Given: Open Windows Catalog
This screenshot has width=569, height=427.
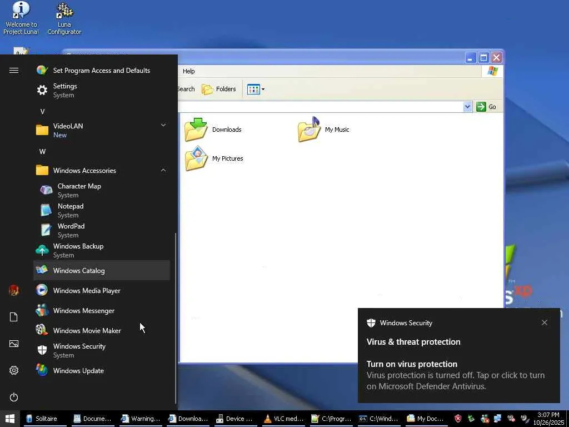Looking at the screenshot, I should [102, 270].
